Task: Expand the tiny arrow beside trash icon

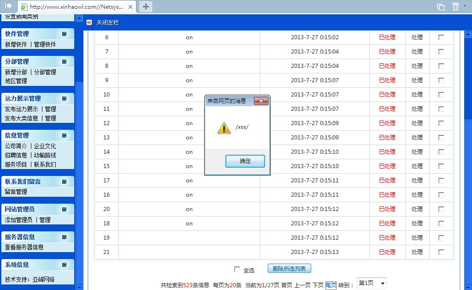Action: tap(465, 6)
